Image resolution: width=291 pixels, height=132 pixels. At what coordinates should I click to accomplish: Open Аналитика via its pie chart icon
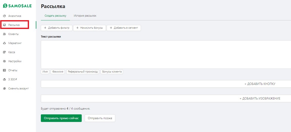pyautogui.click(x=5, y=16)
